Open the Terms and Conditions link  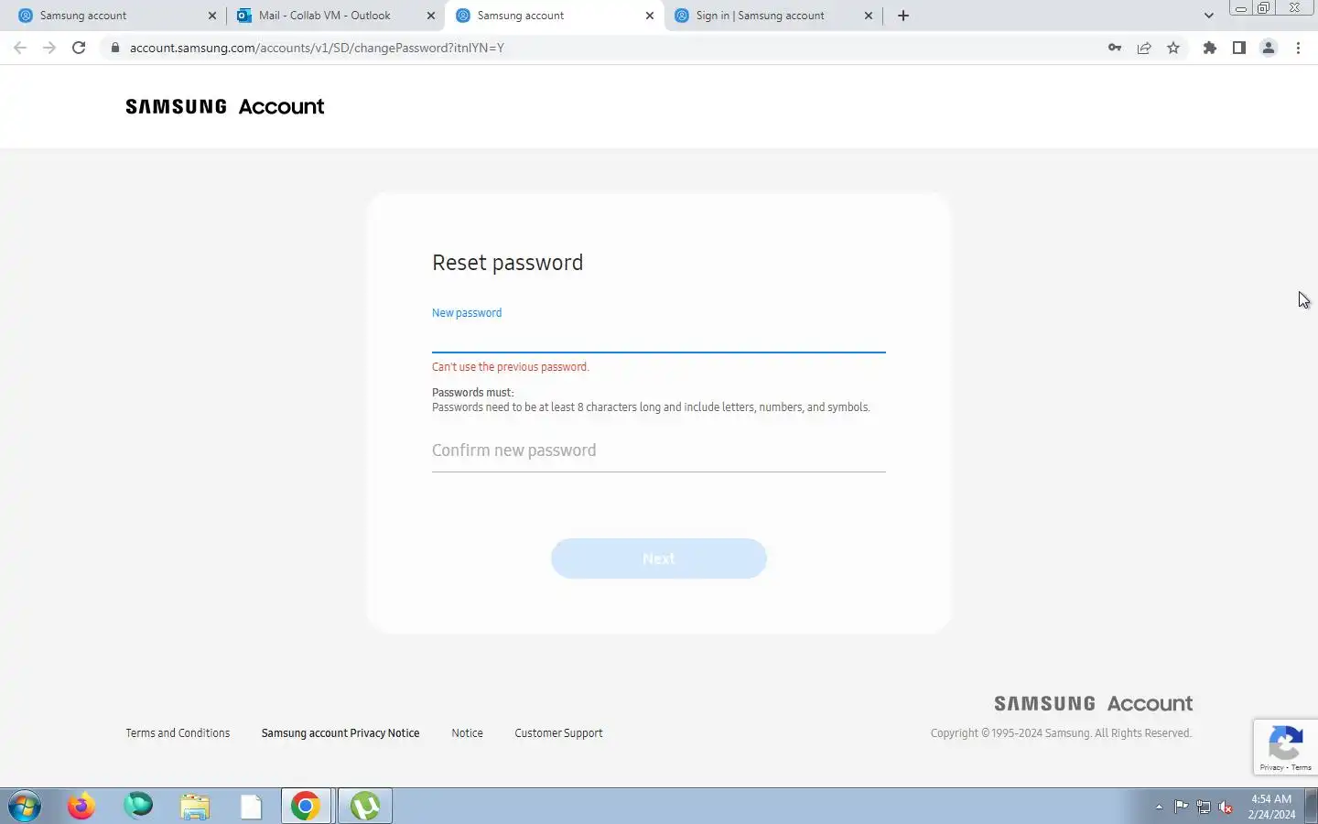[178, 733]
